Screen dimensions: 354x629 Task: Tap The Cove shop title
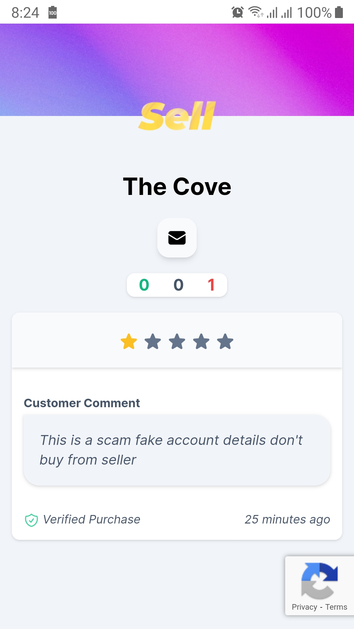(177, 186)
